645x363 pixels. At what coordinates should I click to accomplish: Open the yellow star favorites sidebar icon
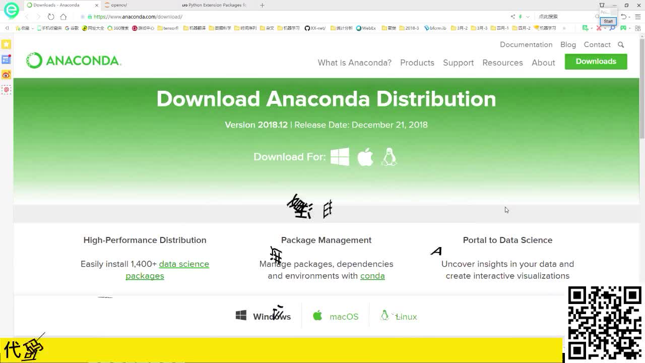6,44
